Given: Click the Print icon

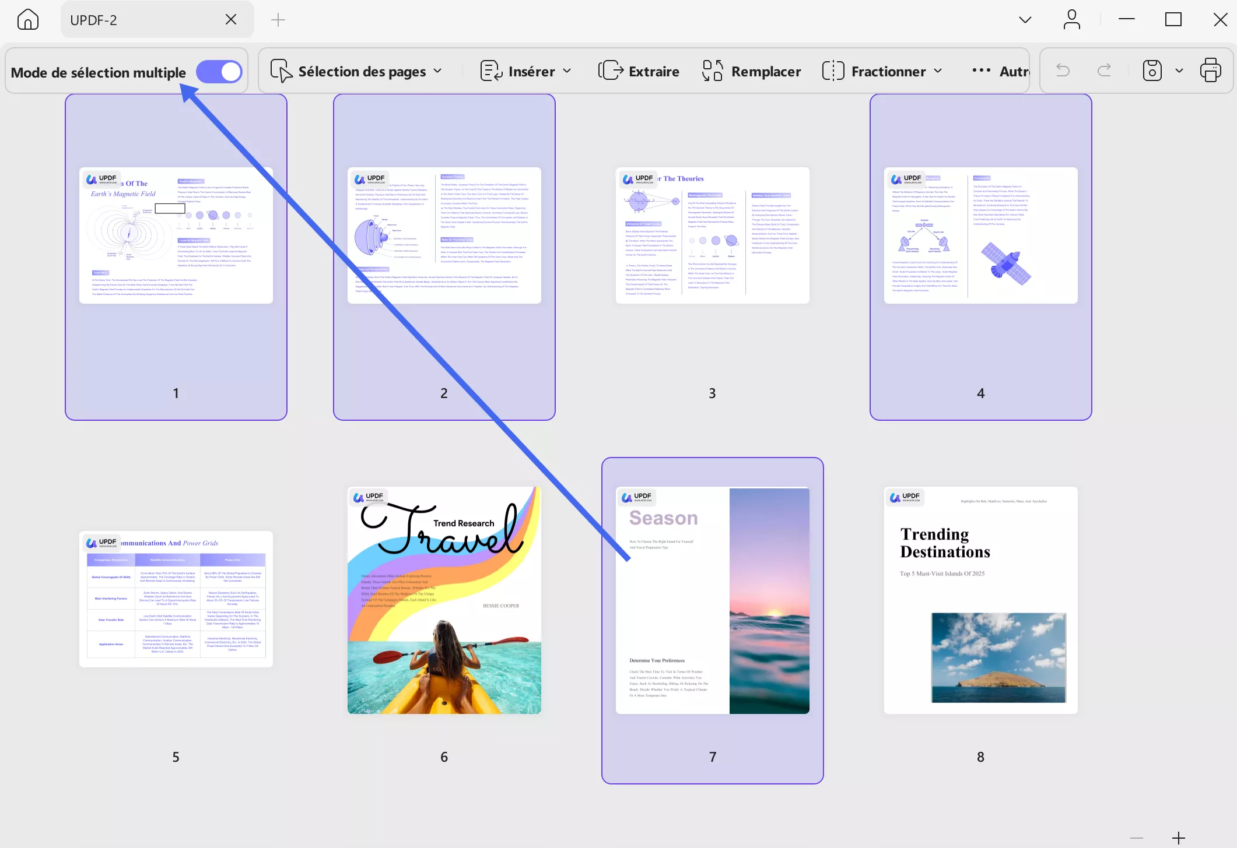Looking at the screenshot, I should [1210, 71].
